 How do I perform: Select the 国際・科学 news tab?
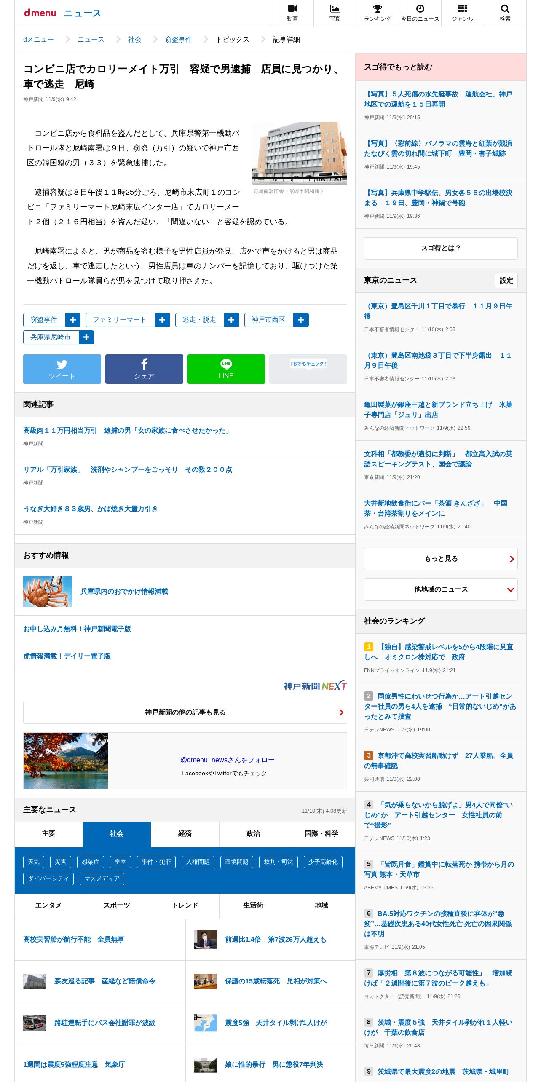tap(321, 834)
